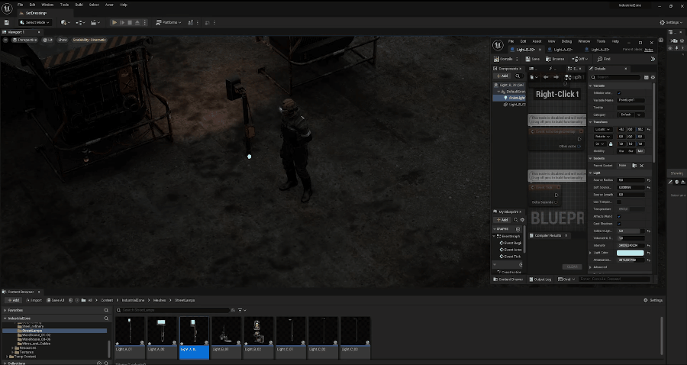Toggle the Editable when Inherited checkbox

(x=619, y=93)
